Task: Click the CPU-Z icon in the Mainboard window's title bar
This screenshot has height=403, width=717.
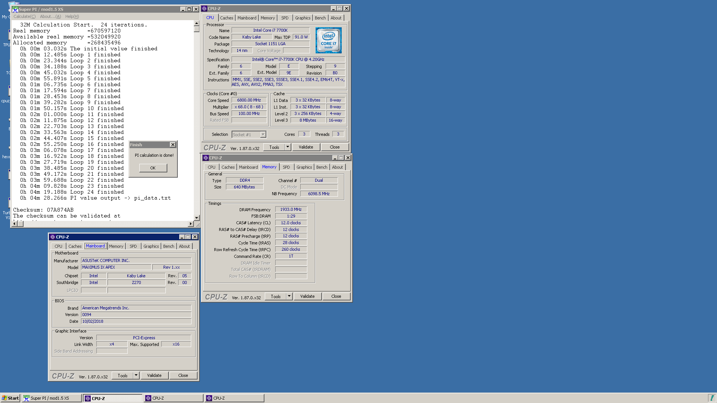Action: pos(53,237)
